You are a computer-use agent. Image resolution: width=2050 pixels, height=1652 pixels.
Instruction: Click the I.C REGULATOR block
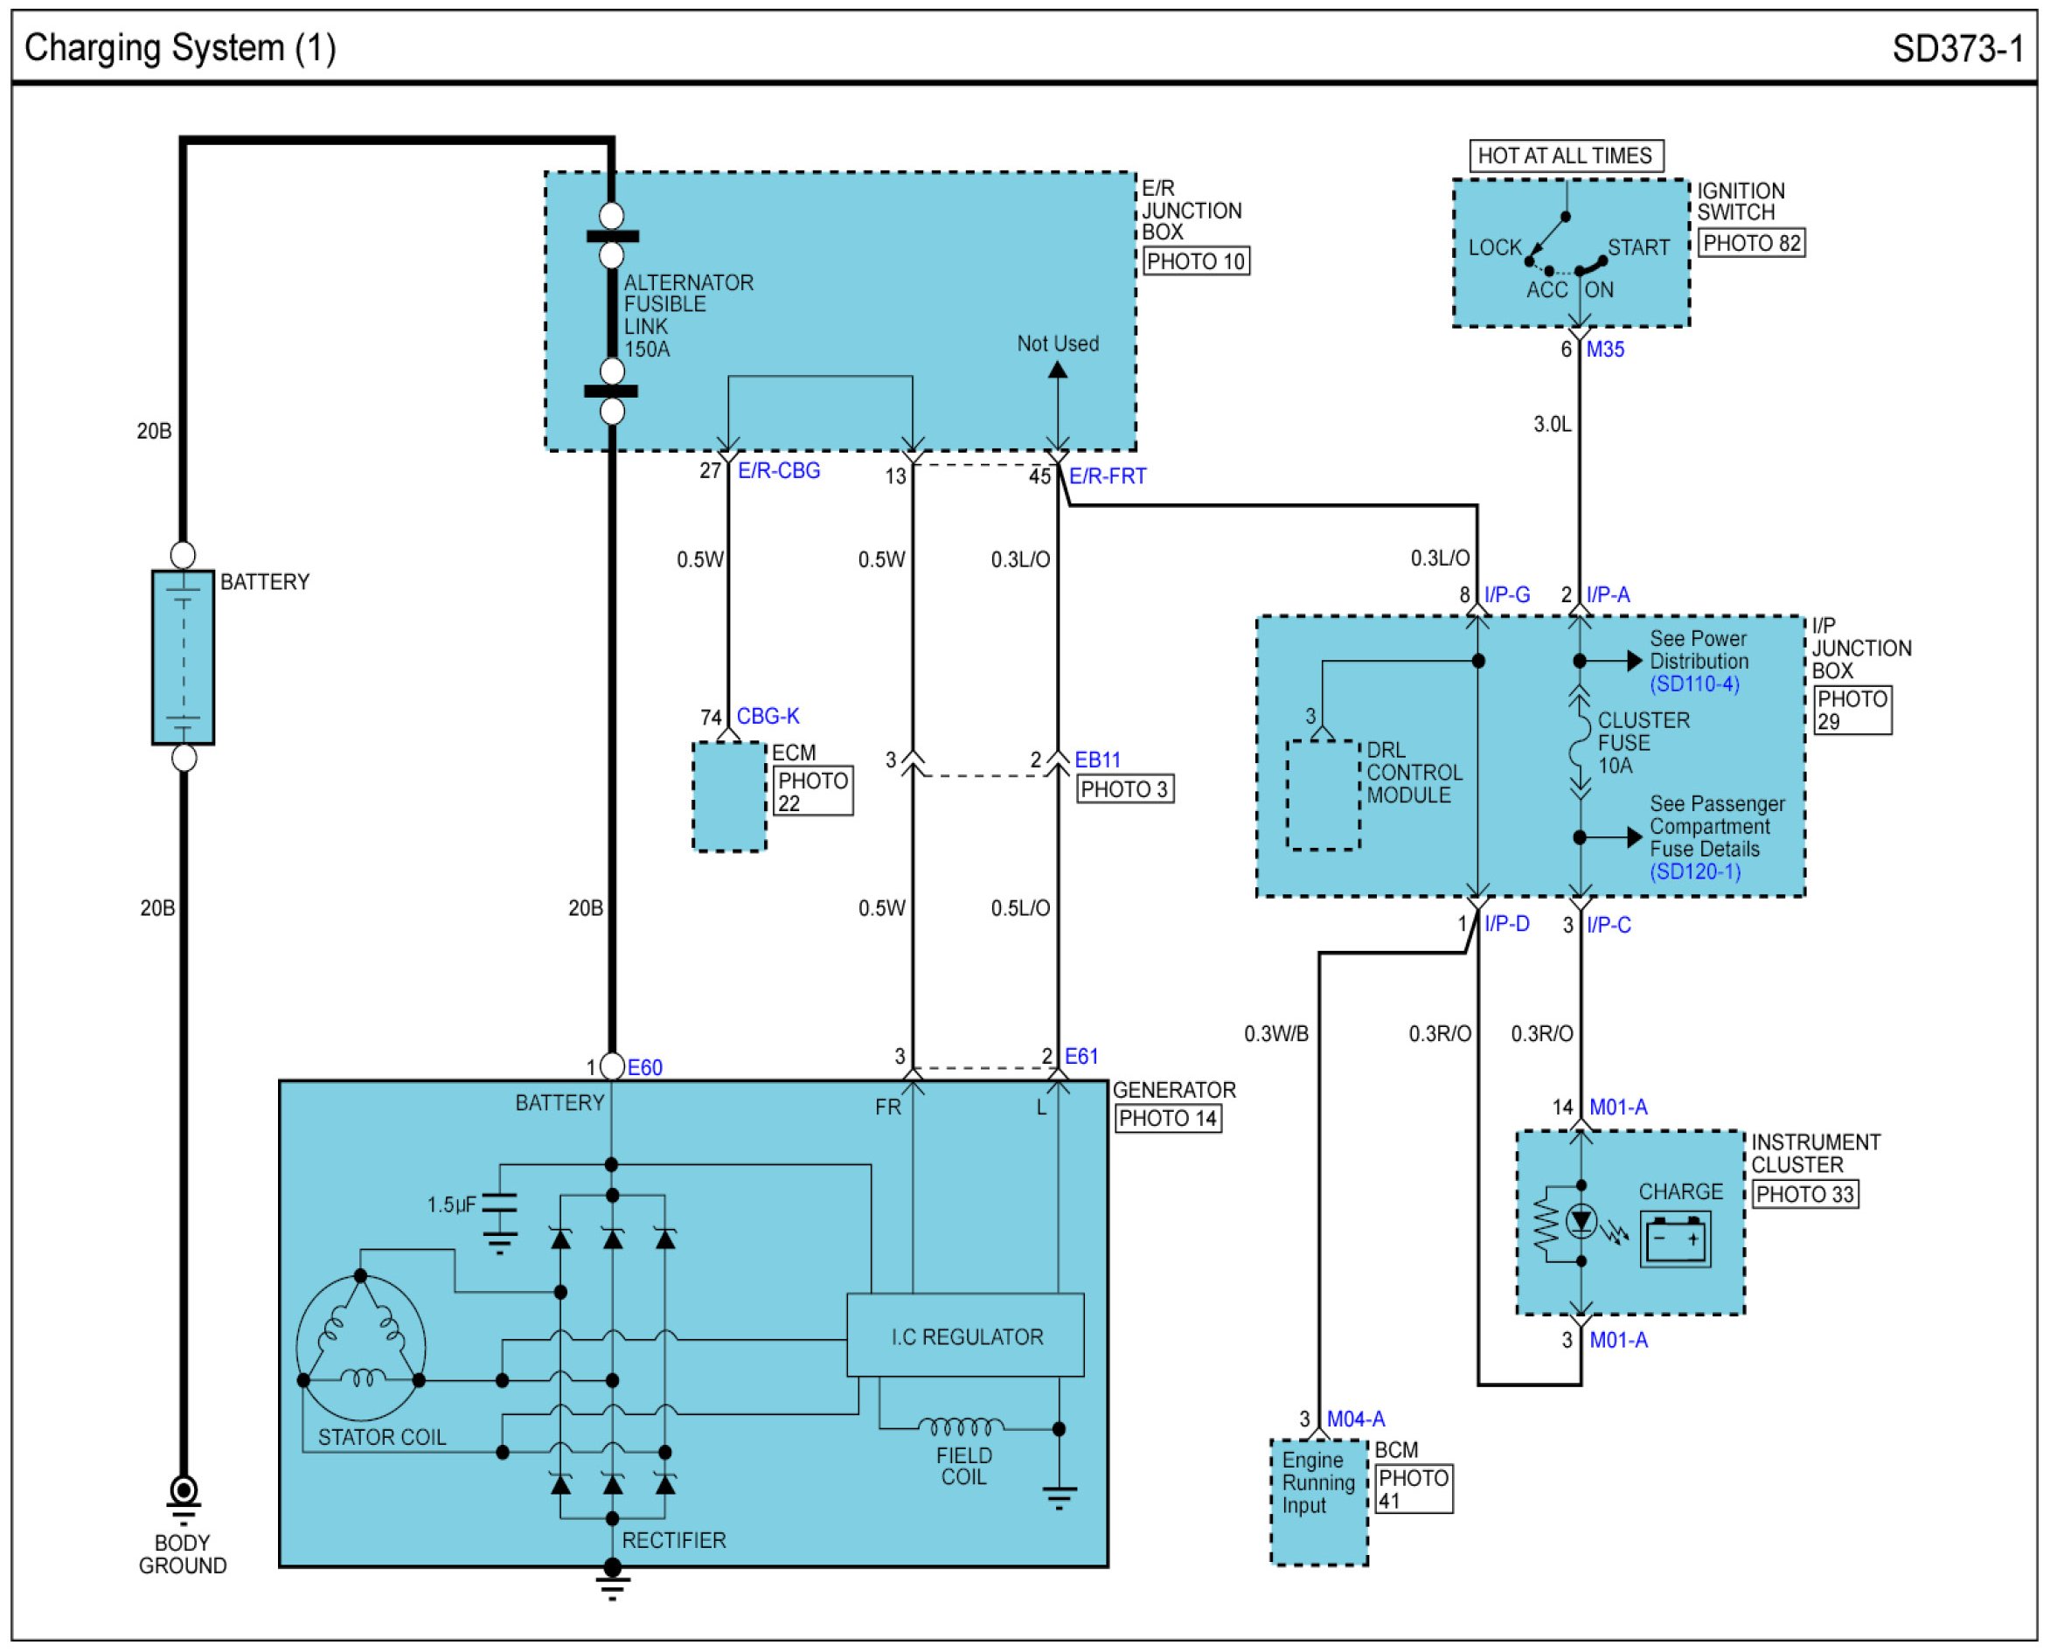[965, 1336]
